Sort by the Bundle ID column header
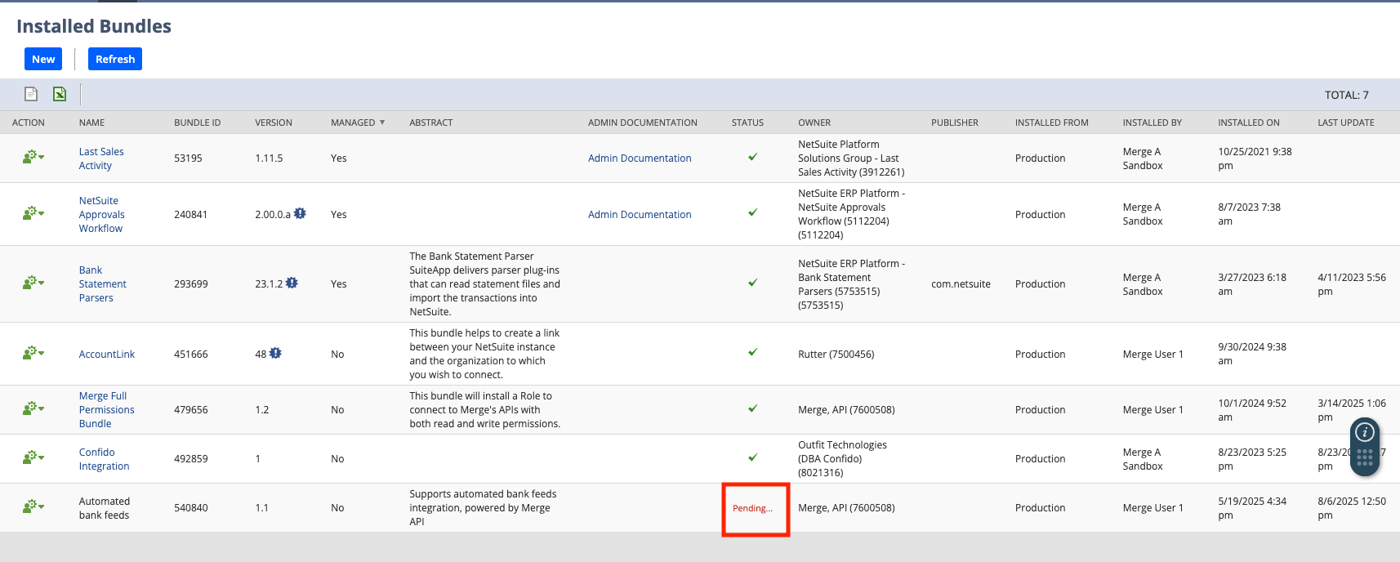1400x562 pixels. (197, 123)
